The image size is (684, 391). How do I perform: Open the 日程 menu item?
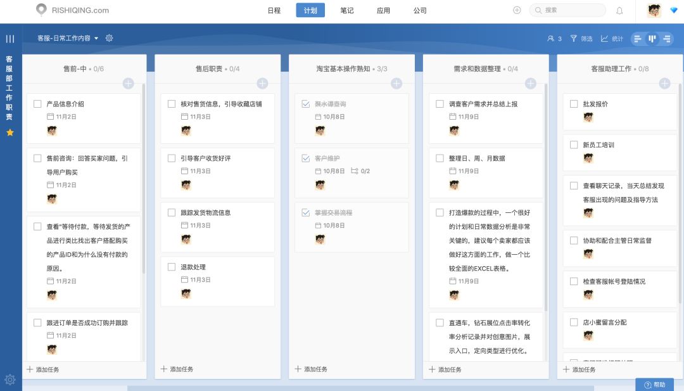[274, 11]
